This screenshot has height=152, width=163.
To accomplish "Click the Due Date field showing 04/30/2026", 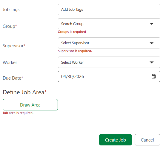I will [109, 77].
